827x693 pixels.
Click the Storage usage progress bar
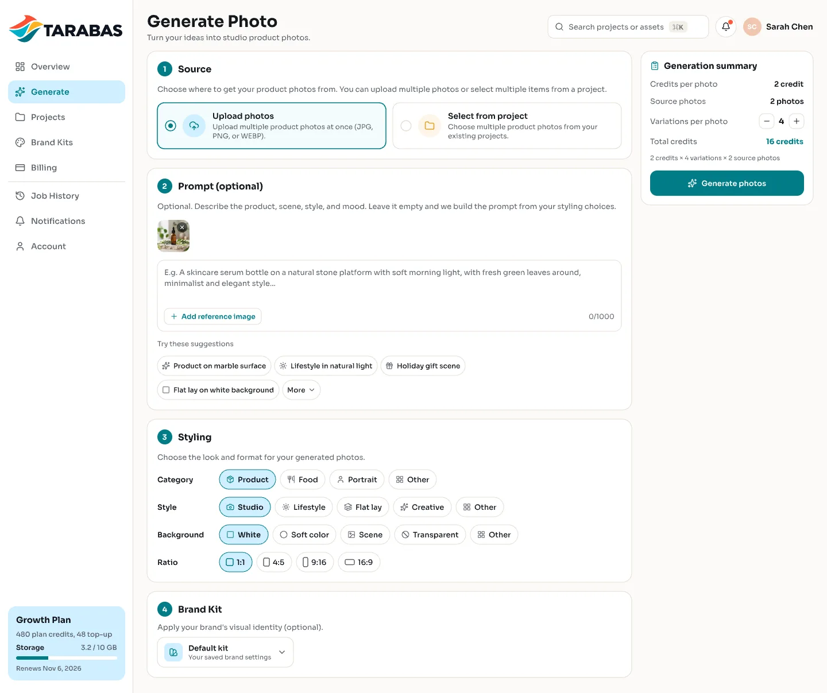pos(67,657)
